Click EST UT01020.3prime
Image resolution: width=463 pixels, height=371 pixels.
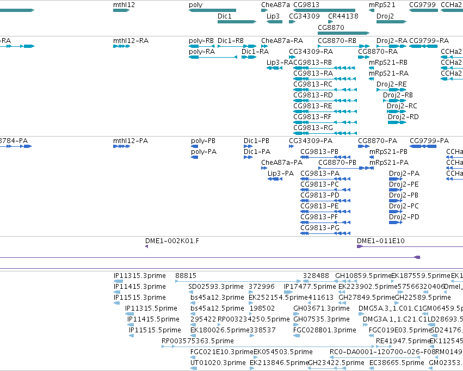pyautogui.click(x=218, y=363)
